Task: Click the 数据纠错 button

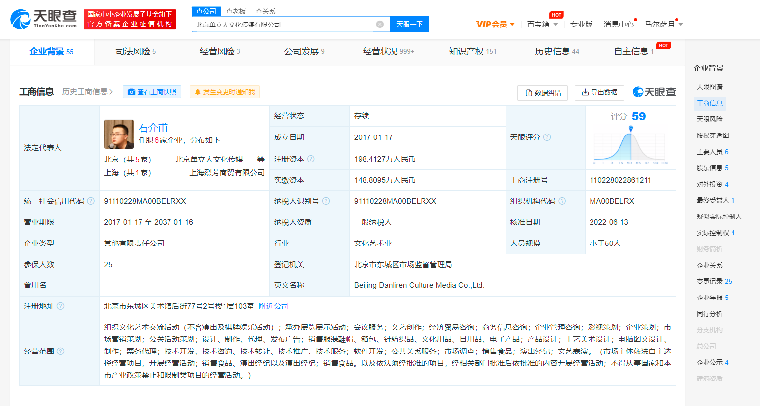Action: click(x=542, y=93)
